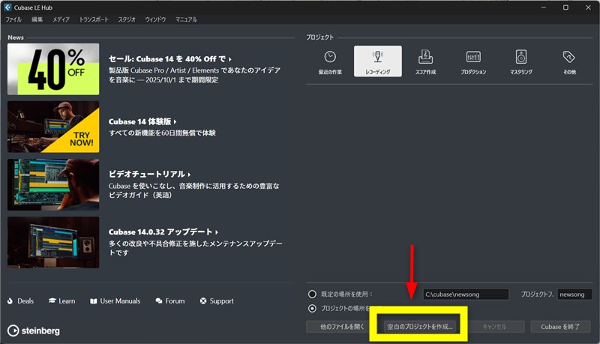Visit the Forum link

(x=170, y=301)
